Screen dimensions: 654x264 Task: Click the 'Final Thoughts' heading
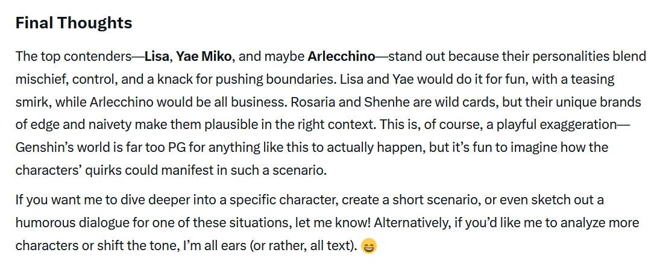[74, 23]
